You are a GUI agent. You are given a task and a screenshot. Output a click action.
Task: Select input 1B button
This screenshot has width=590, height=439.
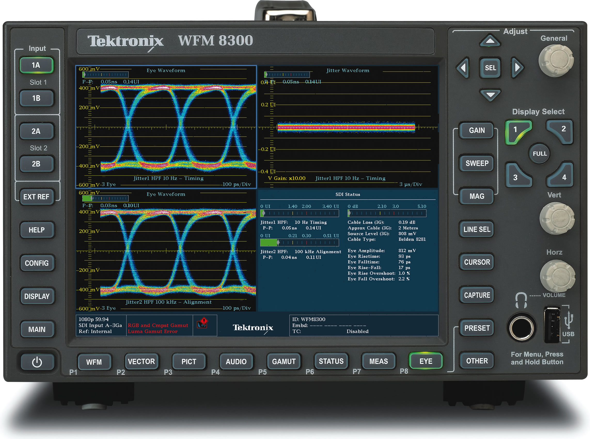(x=36, y=98)
